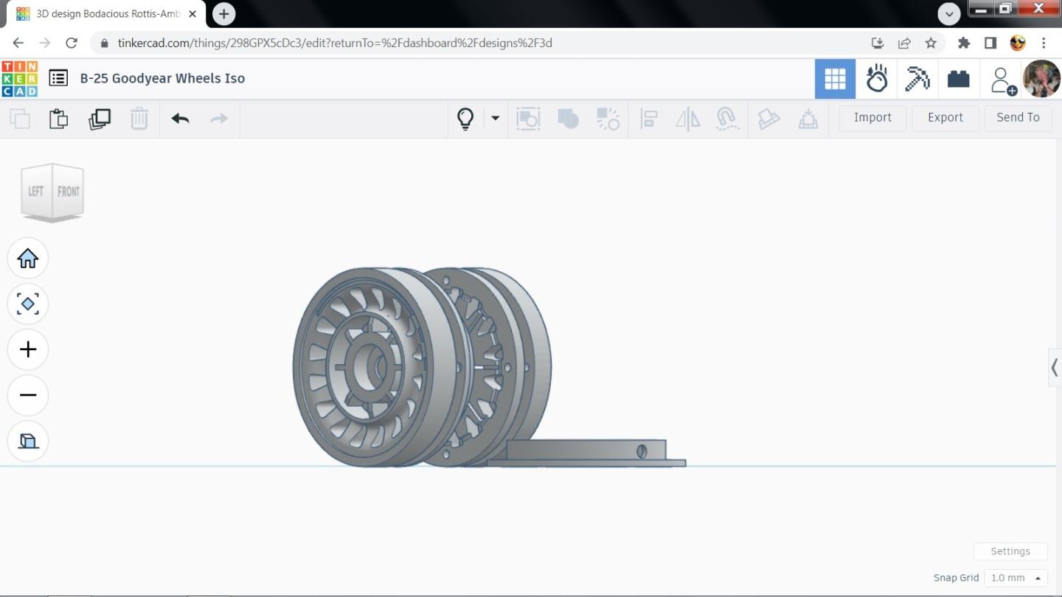Open the design list menu icon
Viewport: 1062px width, 597px height.
pos(58,78)
